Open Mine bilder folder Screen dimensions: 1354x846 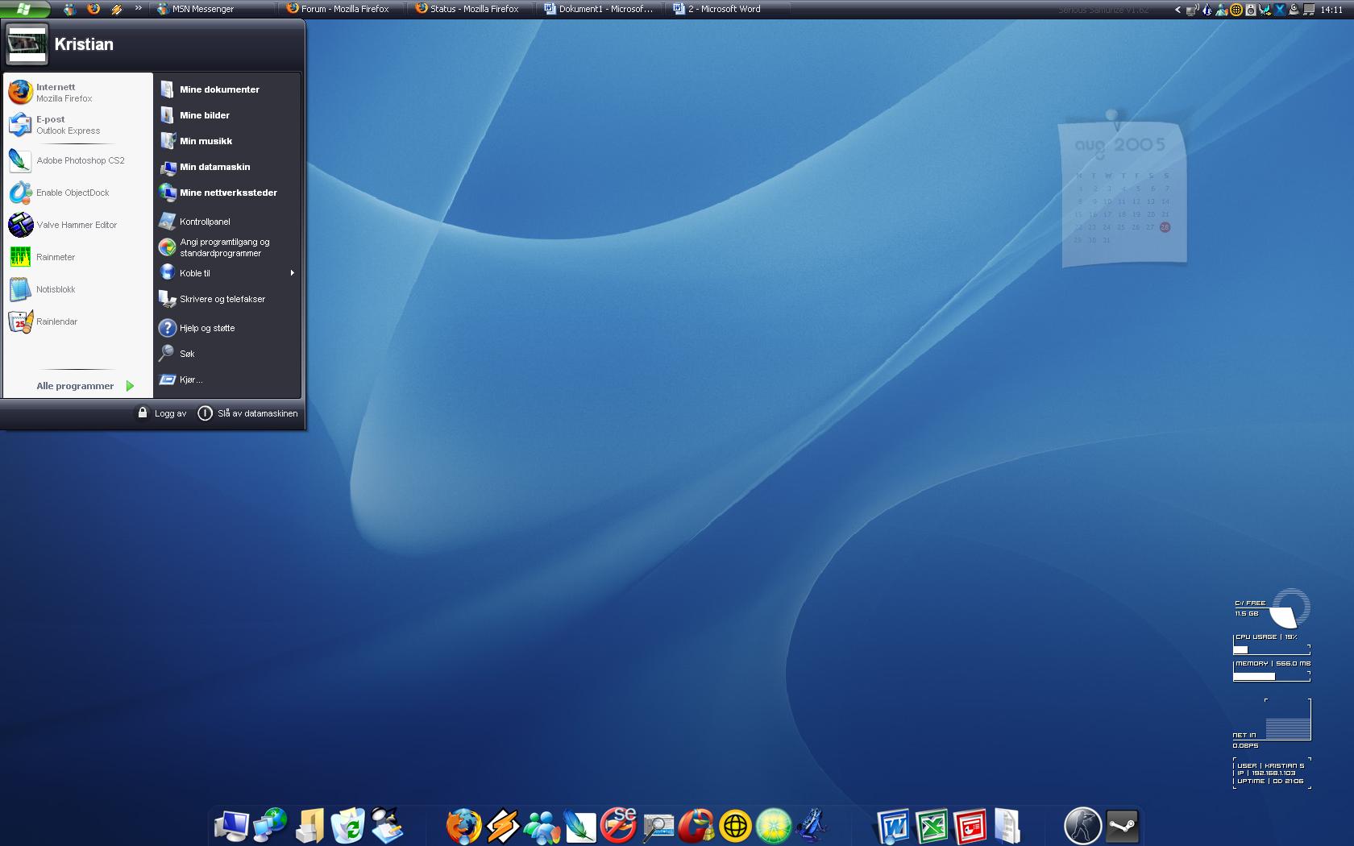228,115
